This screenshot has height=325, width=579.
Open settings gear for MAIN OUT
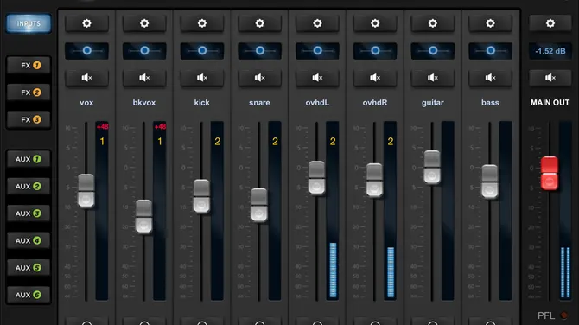pyautogui.click(x=550, y=23)
